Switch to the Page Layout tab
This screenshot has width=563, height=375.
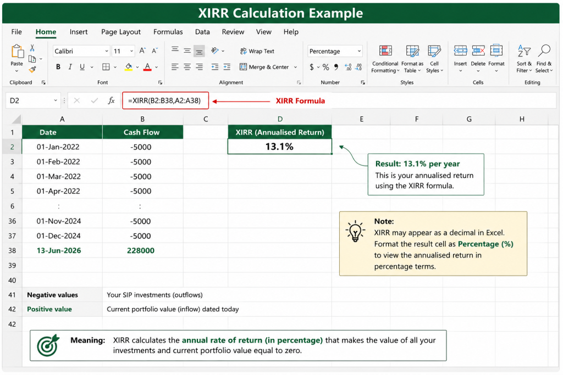click(121, 32)
